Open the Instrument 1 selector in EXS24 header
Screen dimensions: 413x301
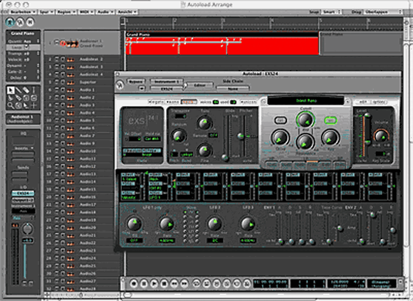[x=167, y=82]
